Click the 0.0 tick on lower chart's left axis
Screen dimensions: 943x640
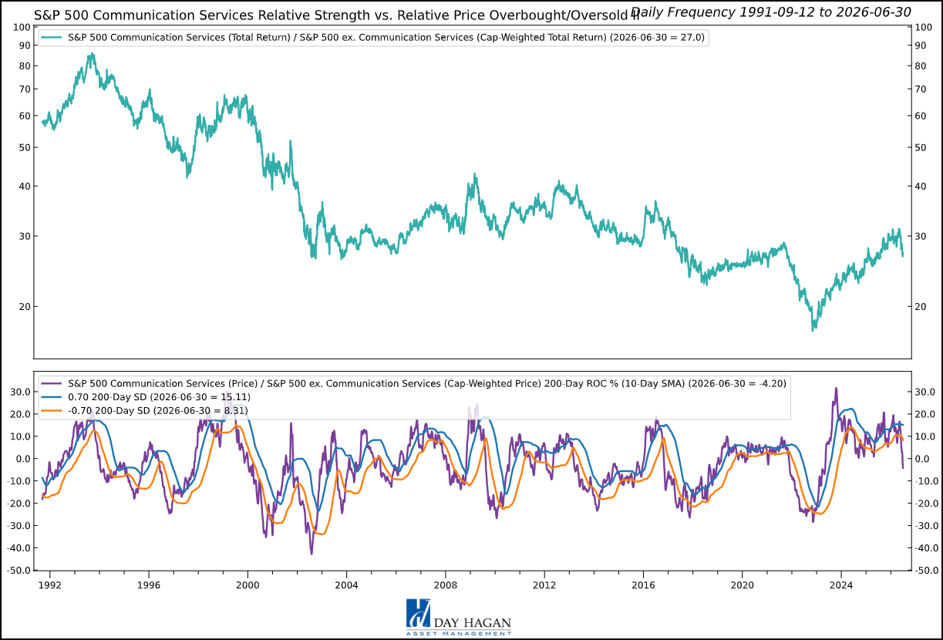22,459
